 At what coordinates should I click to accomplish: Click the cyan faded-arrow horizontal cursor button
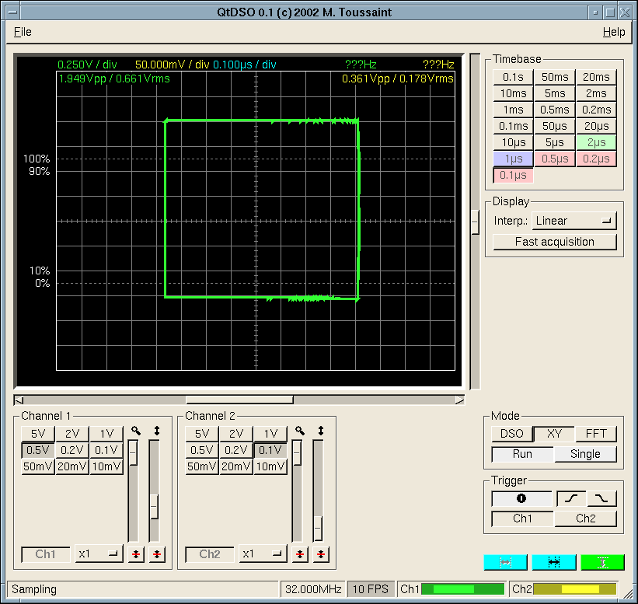click(505, 562)
